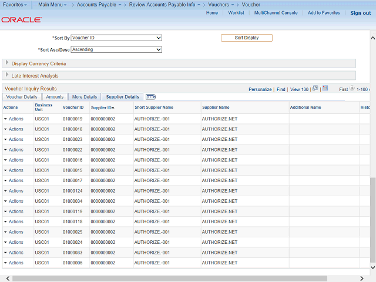Click the Personalize link
The image size is (376, 282).
[x=260, y=89]
